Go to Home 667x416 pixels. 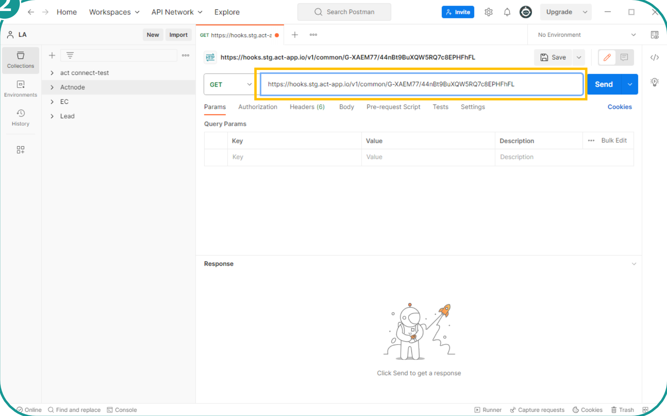coord(67,12)
